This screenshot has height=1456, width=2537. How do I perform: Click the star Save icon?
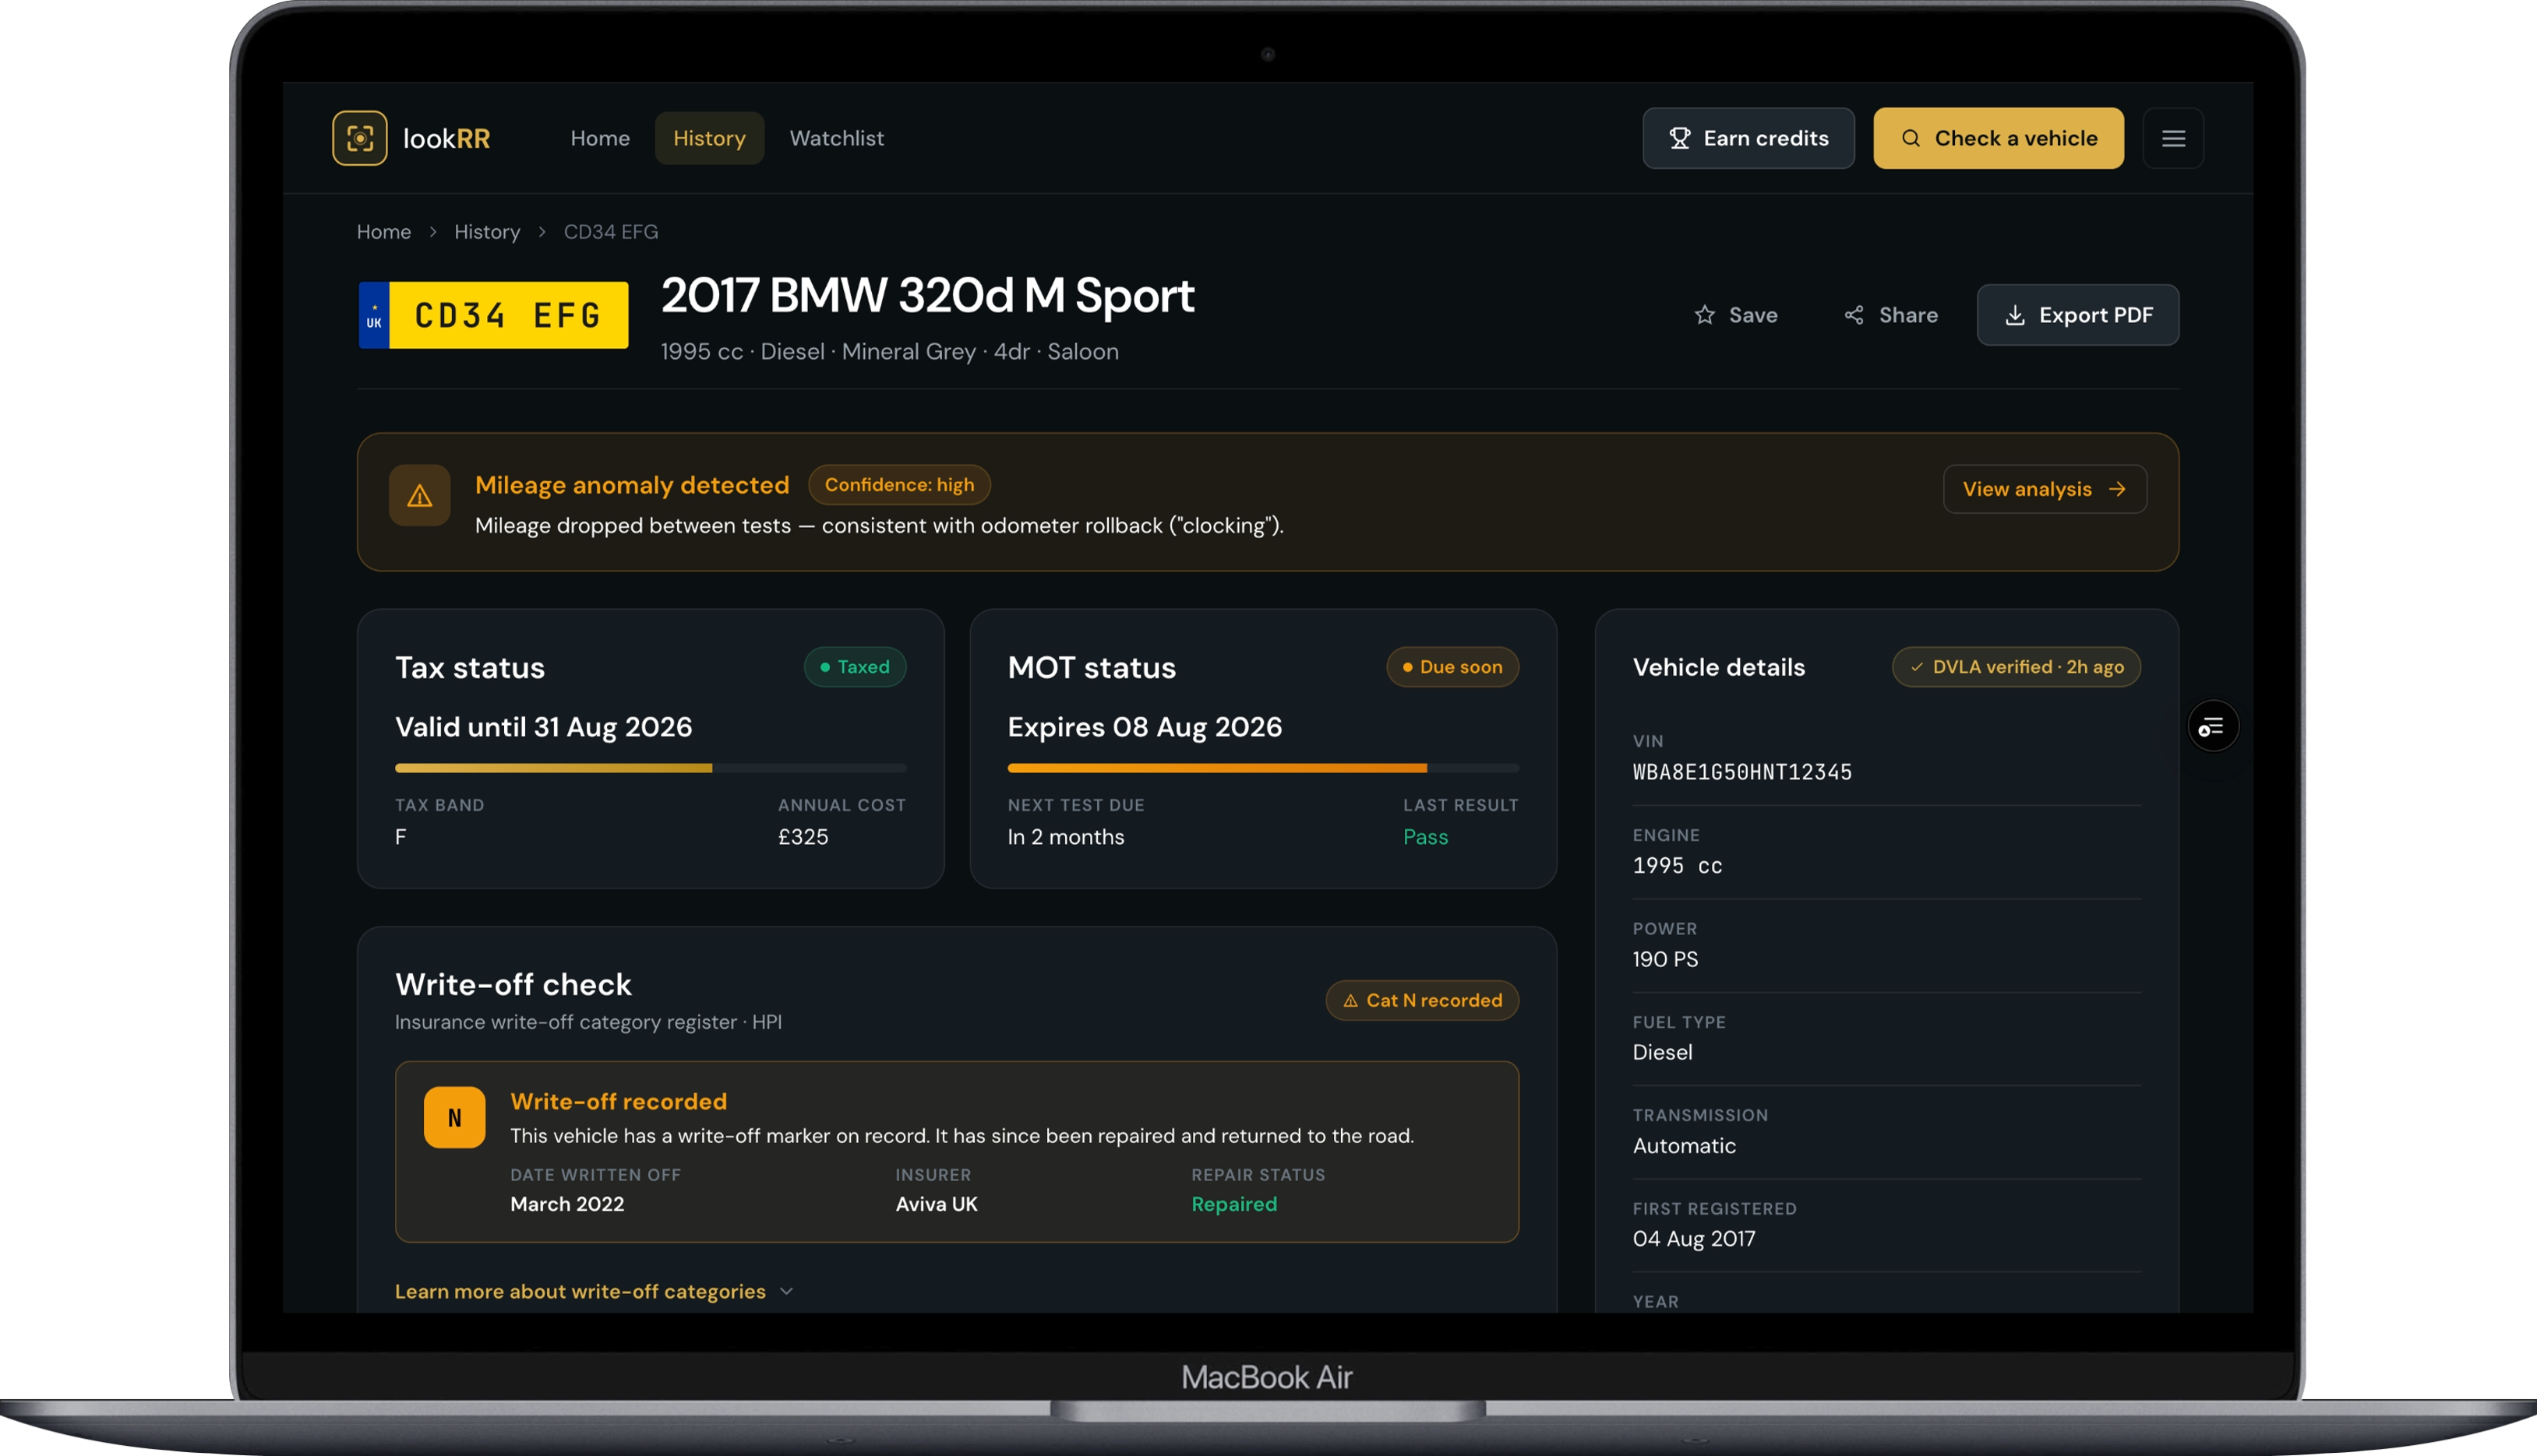(1705, 315)
